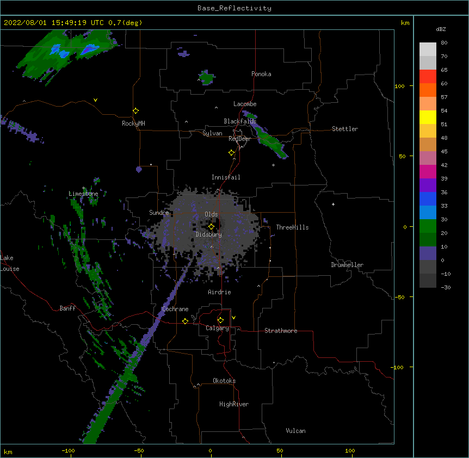Click the Strathmore label
Viewport: 469px width, 458px height.
point(281,331)
